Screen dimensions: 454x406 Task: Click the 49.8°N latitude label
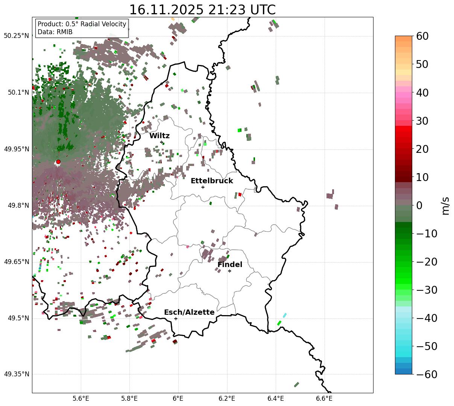[x=18, y=205]
